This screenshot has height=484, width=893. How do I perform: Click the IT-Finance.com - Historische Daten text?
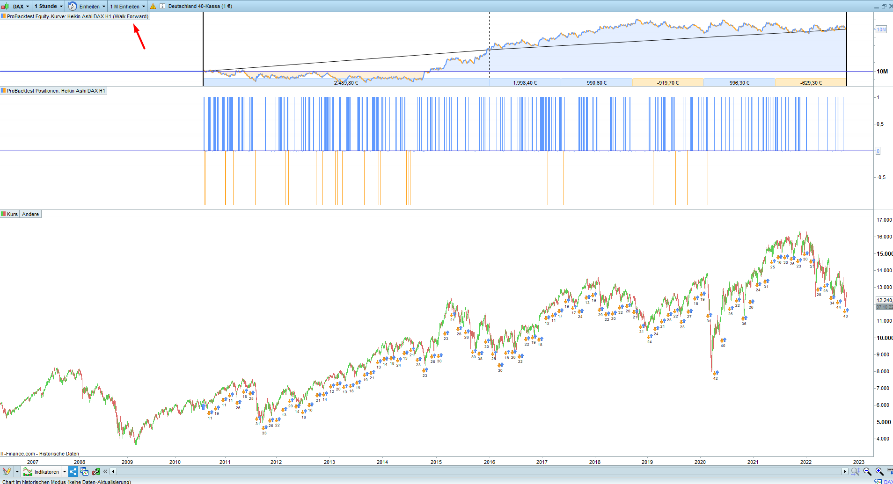(x=40, y=454)
